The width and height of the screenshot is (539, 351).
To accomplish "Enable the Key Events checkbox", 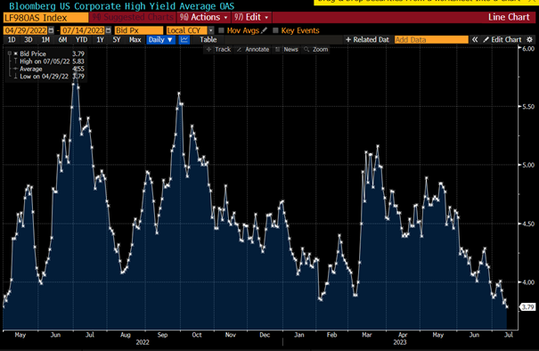I will tap(275, 30).
